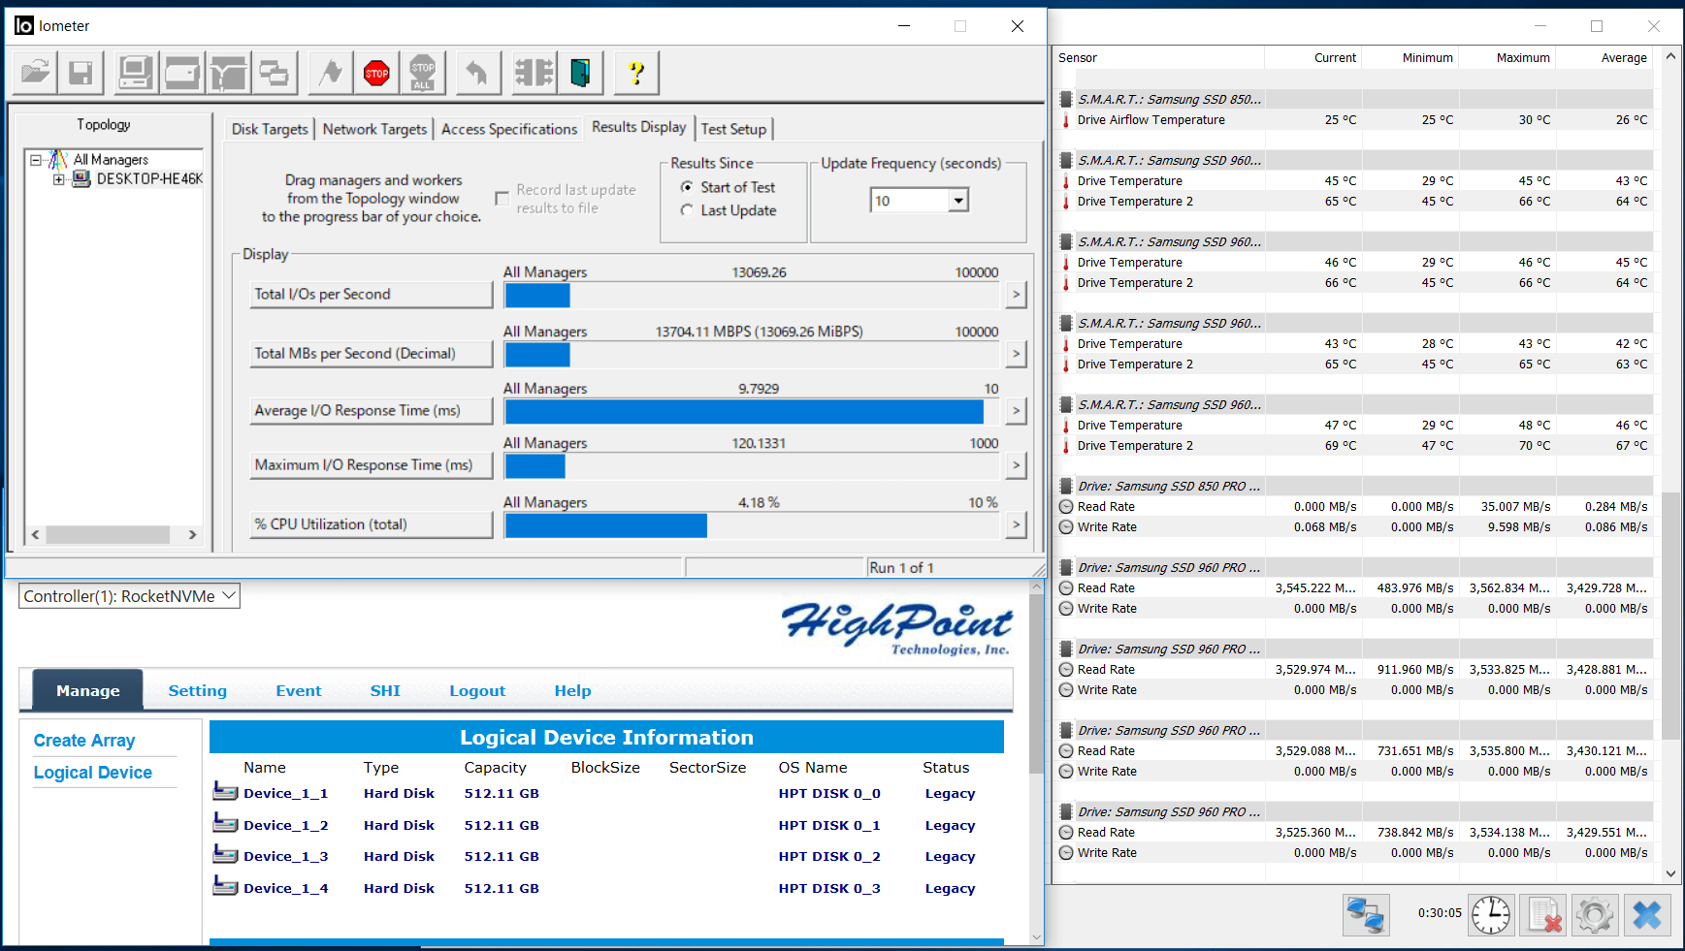1685x951 pixels.
Task: Click Total I/Os per Second button
Action: tap(372, 295)
